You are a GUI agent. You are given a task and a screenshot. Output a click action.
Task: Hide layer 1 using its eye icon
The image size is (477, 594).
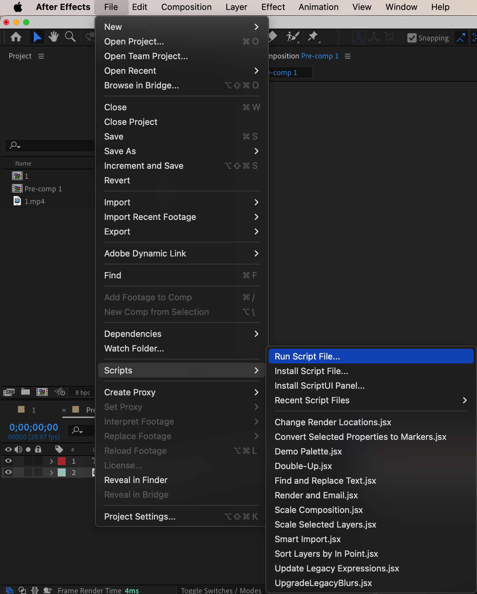8,461
